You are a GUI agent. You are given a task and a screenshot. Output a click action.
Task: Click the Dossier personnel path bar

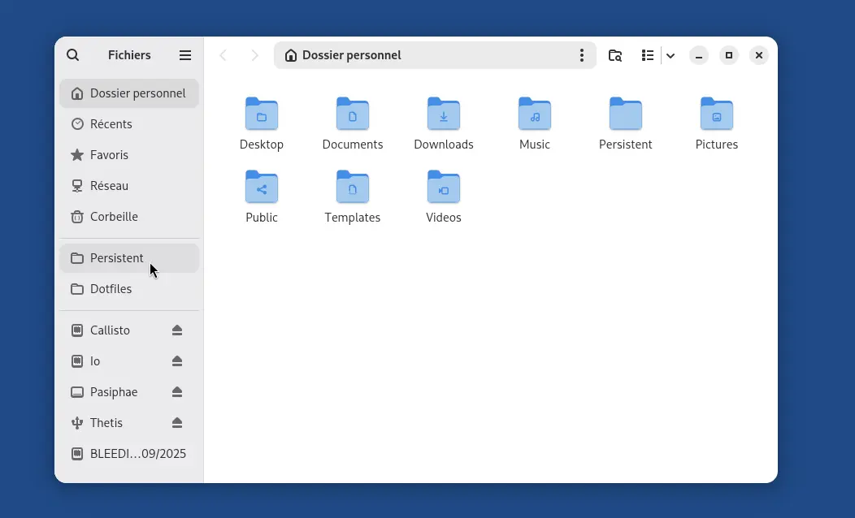tap(435, 55)
